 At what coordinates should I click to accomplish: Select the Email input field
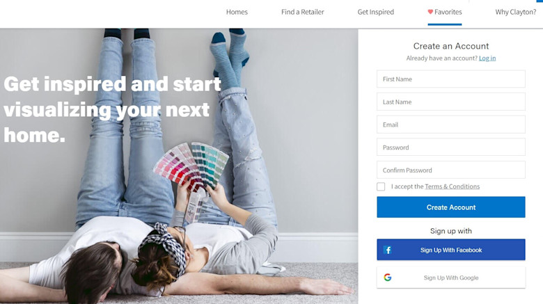pyautogui.click(x=451, y=125)
